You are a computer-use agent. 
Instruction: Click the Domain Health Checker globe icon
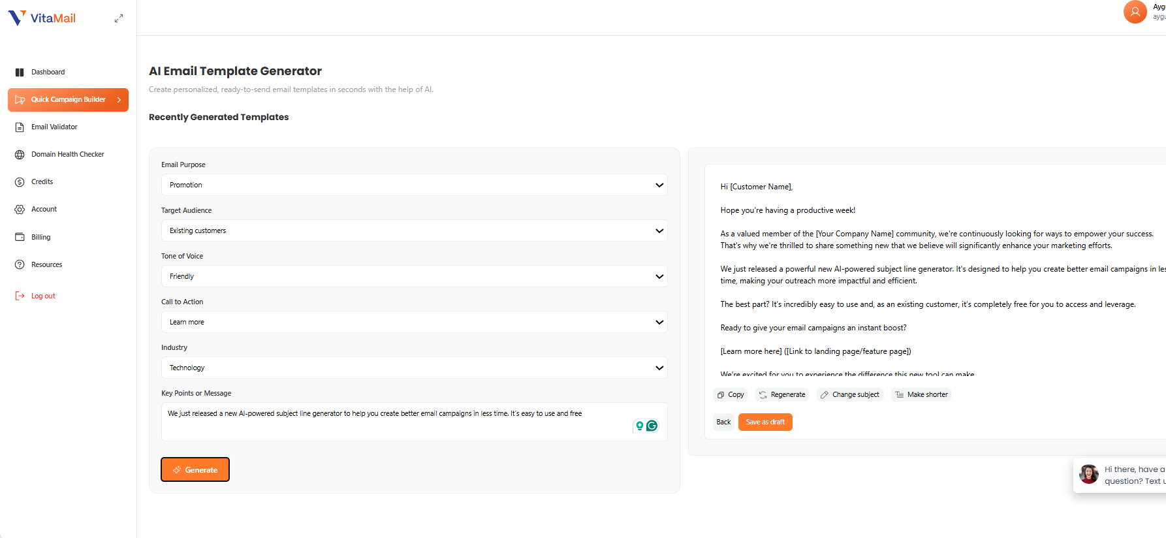(20, 155)
